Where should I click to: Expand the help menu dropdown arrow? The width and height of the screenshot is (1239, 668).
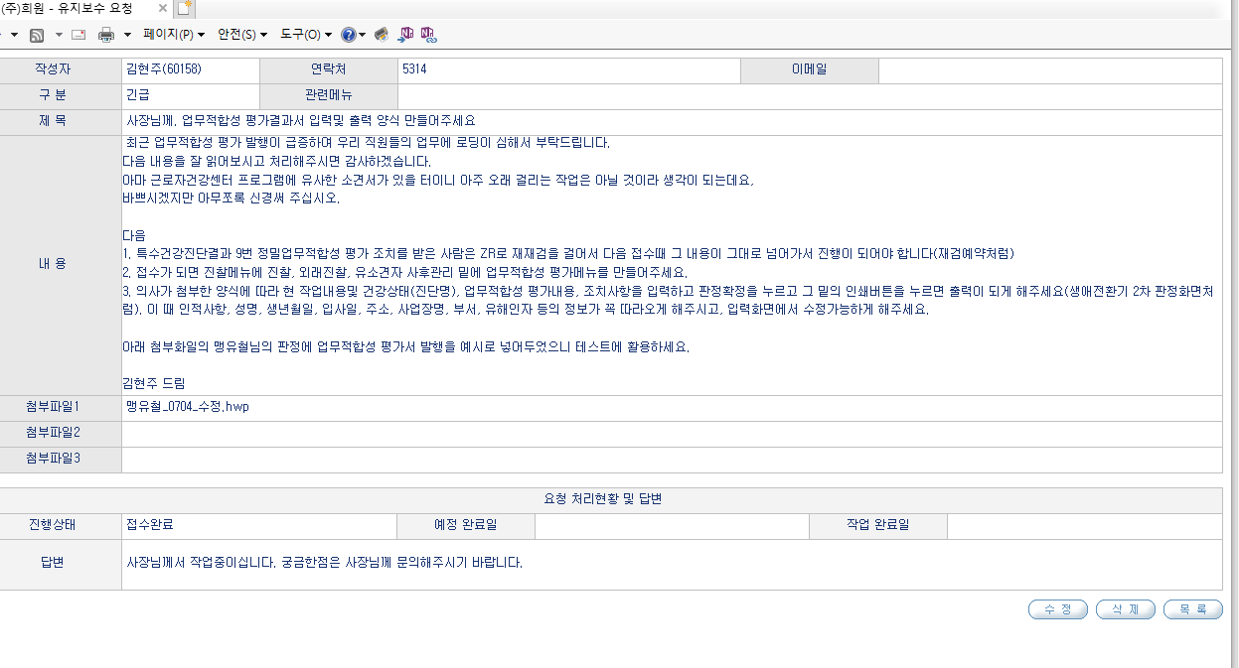[x=363, y=35]
